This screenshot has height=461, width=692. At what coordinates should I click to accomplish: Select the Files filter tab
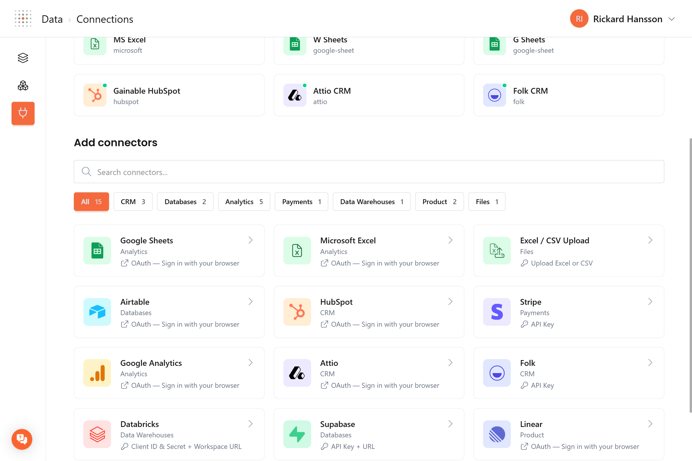pos(486,202)
